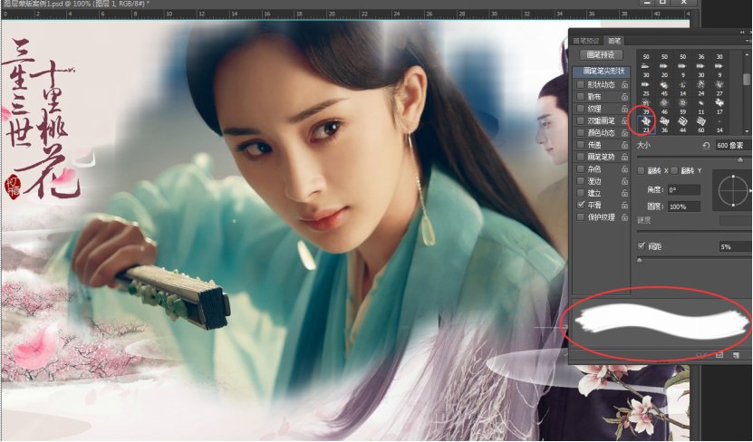Viewport: 753px width, 442px height.
Task: Click the brush tip list scroll-up arrow
Action: pyautogui.click(x=747, y=54)
